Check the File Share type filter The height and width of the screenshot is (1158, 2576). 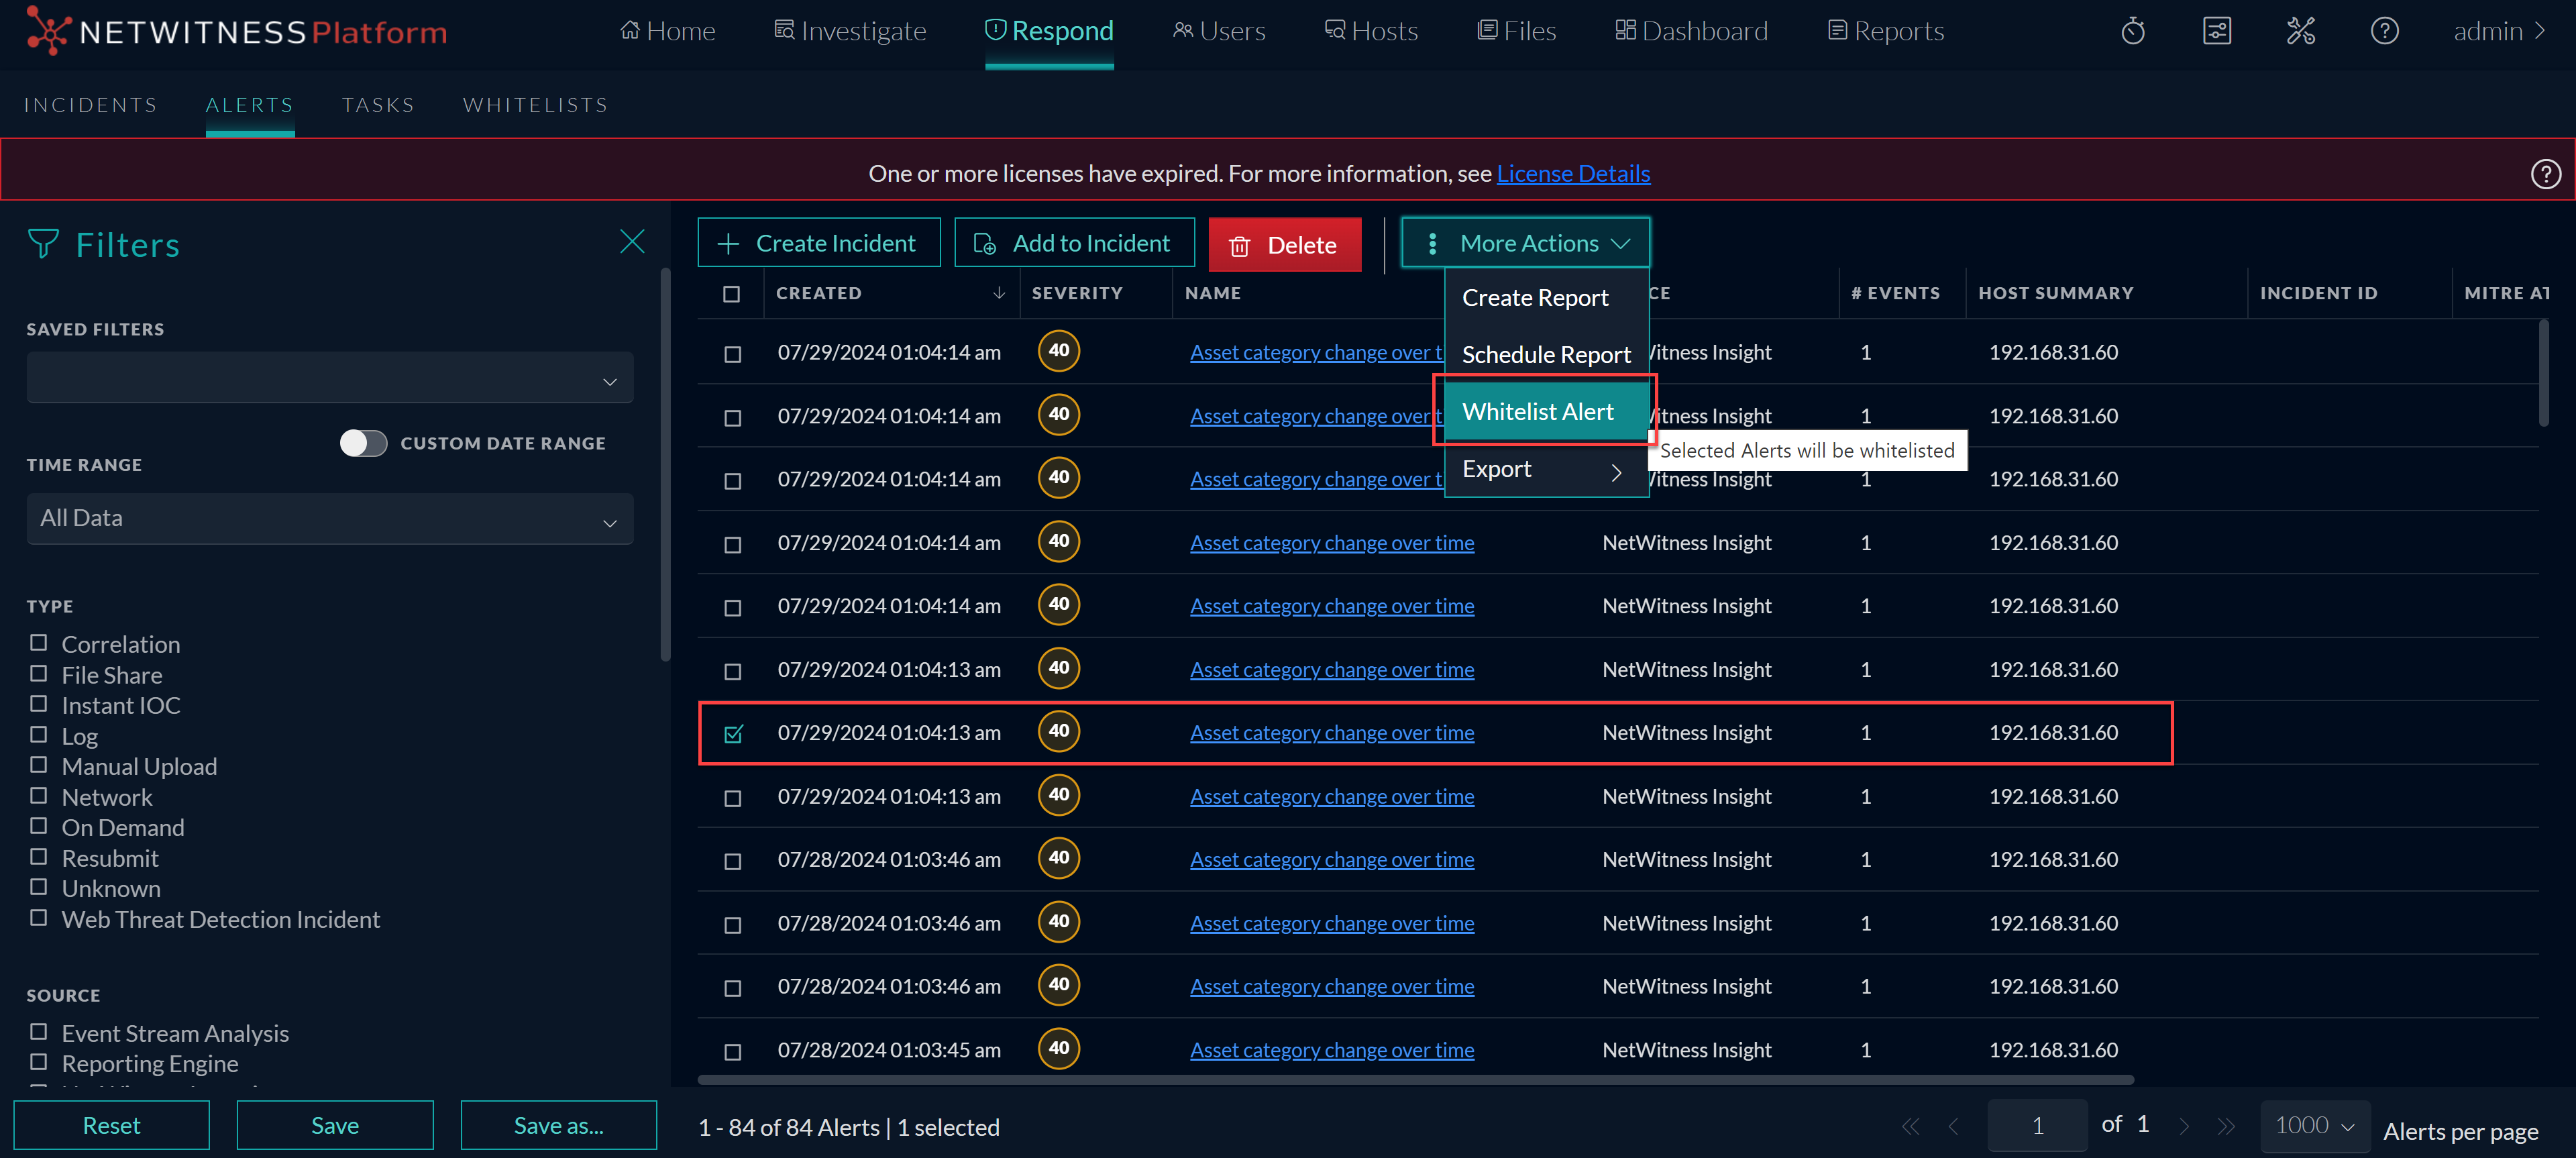click(38, 674)
